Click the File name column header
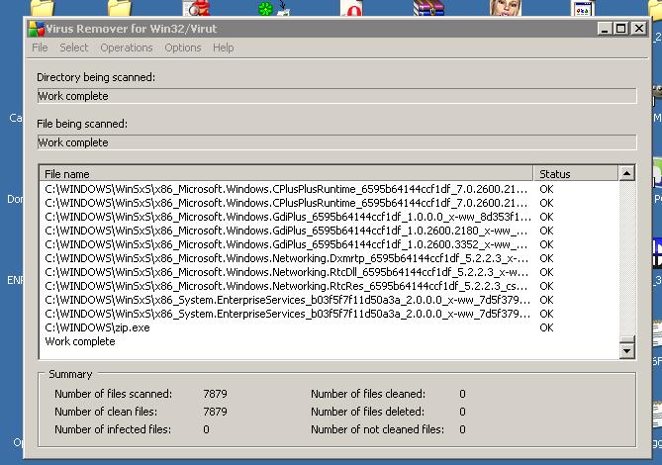Screen dimensions: 662x465 click(286, 174)
